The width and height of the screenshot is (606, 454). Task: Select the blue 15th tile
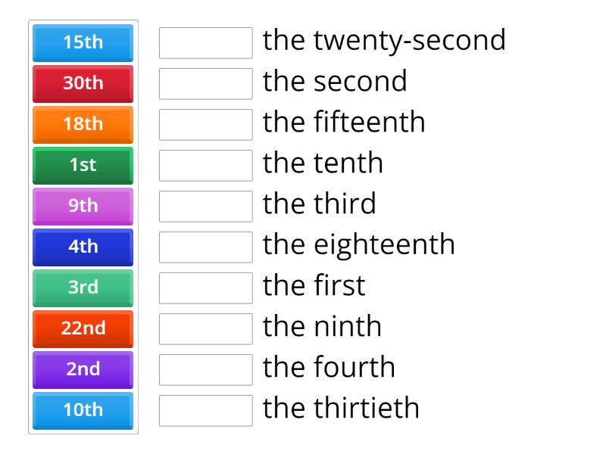coord(82,42)
